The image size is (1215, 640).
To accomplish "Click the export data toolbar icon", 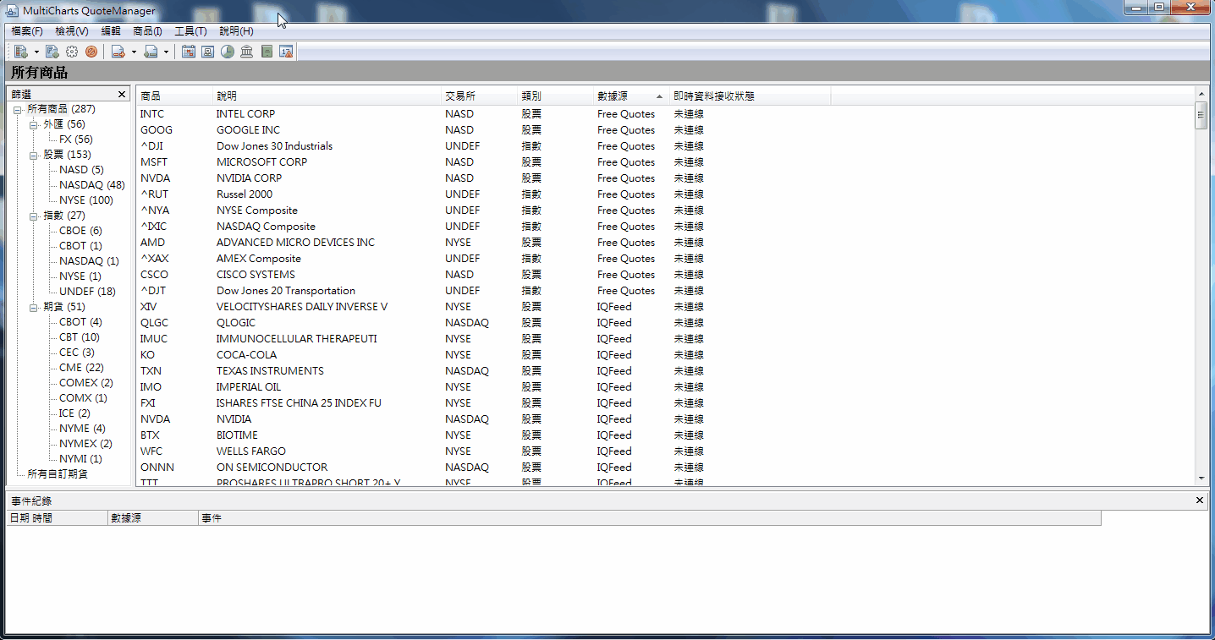I will click(118, 52).
